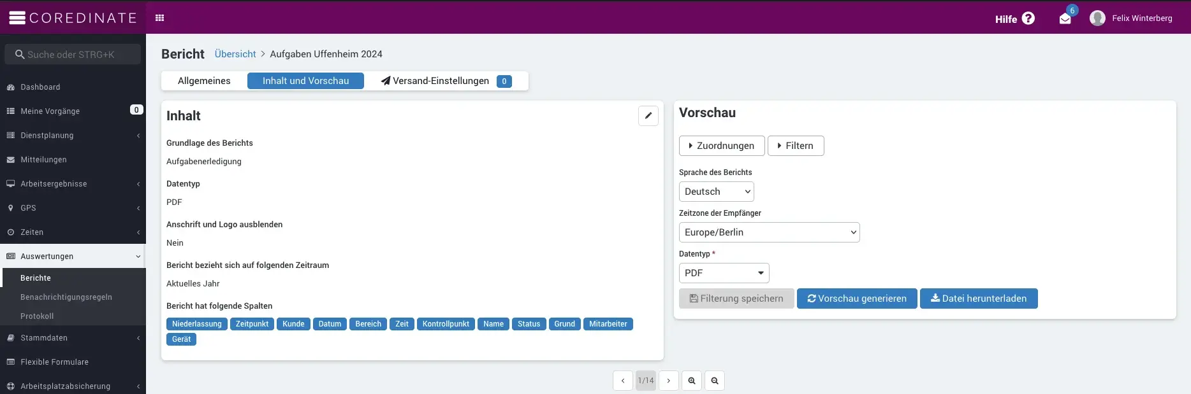
Task: Click the pencil edit icon in Inhalt panel
Action: click(x=648, y=115)
